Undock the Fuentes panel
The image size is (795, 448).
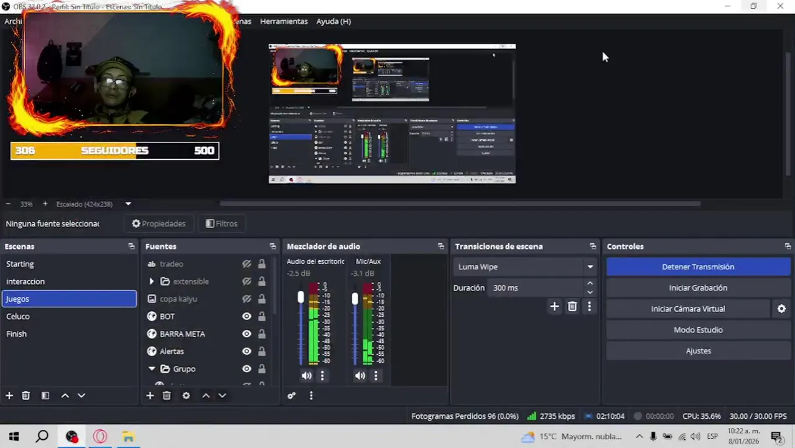point(272,246)
